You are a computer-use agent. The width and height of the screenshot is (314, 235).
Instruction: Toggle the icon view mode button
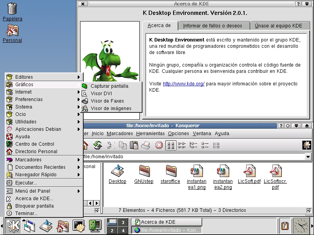point(171,145)
